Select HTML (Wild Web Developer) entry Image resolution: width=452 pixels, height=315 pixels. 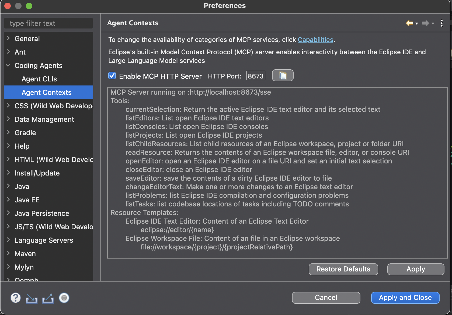54,160
